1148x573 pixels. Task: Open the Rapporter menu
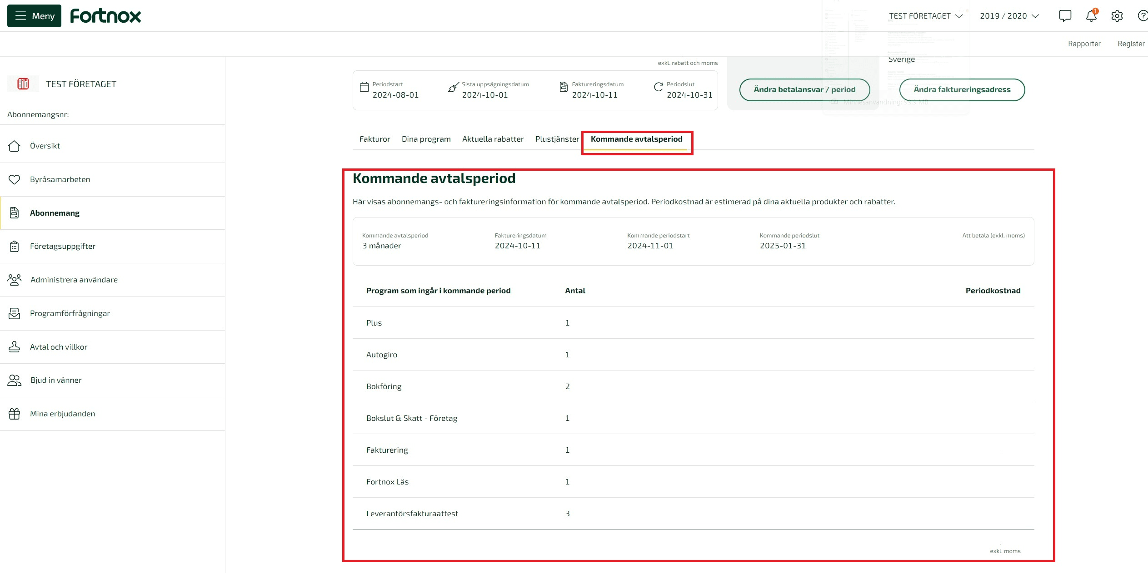(x=1084, y=44)
